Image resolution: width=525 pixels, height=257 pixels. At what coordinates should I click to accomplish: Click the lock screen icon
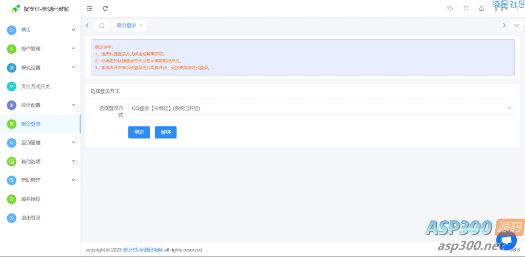pyautogui.click(x=481, y=8)
